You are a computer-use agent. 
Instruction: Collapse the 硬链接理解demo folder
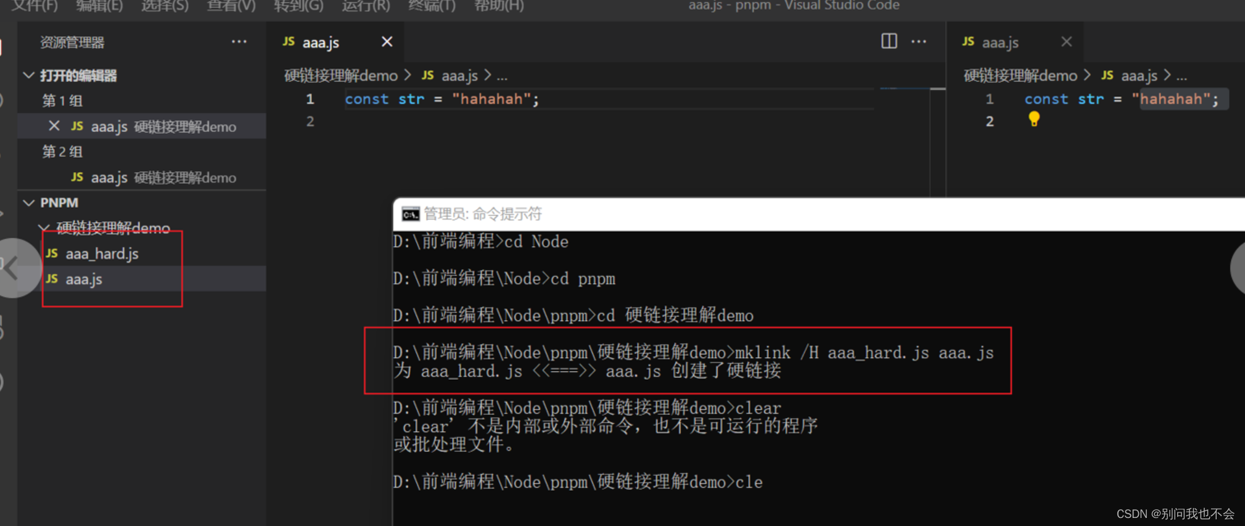coord(44,228)
